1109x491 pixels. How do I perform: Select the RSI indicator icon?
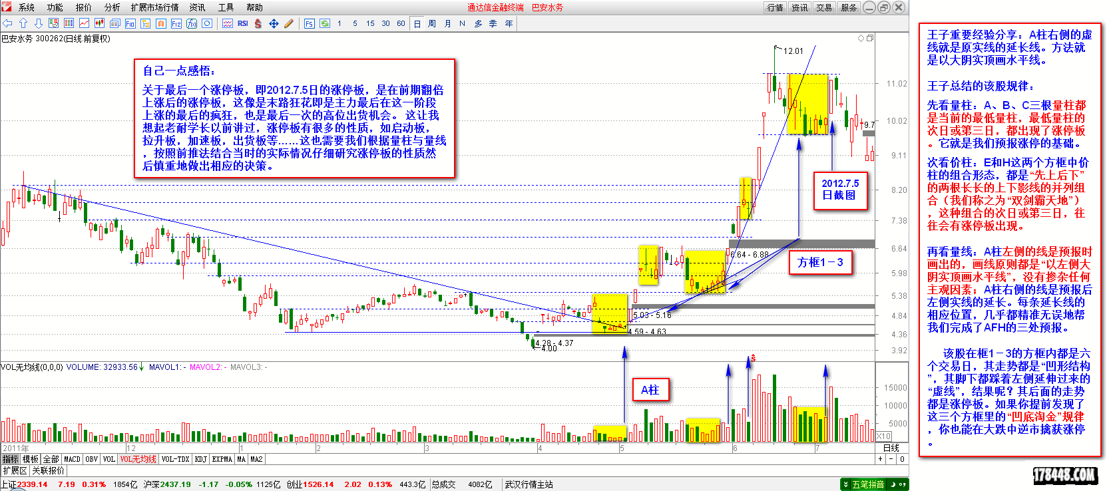[243, 23]
